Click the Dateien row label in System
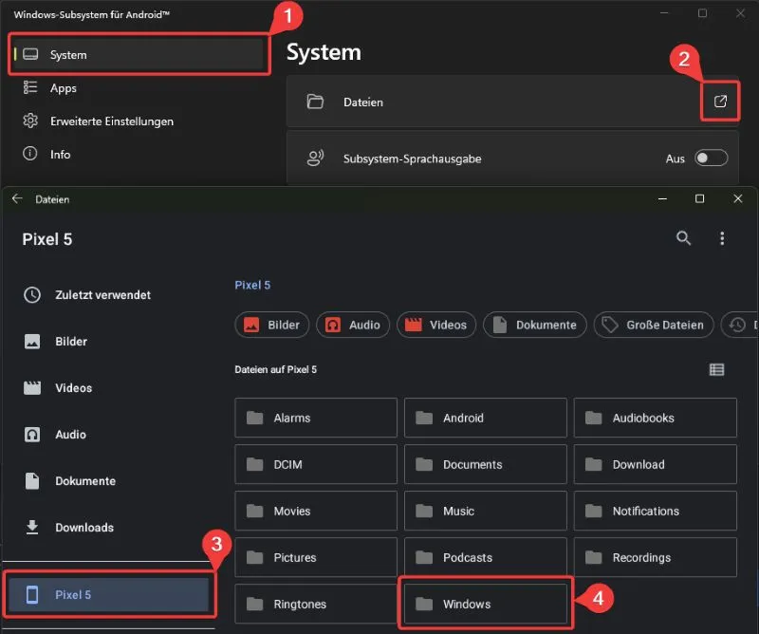Viewport: 759px width, 634px height. coord(363,103)
